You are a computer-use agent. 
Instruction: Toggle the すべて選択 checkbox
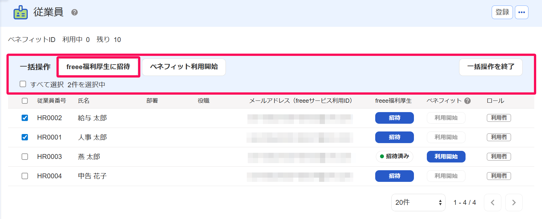pyautogui.click(x=23, y=84)
